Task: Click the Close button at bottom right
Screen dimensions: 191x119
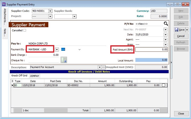Action: pos(181,113)
